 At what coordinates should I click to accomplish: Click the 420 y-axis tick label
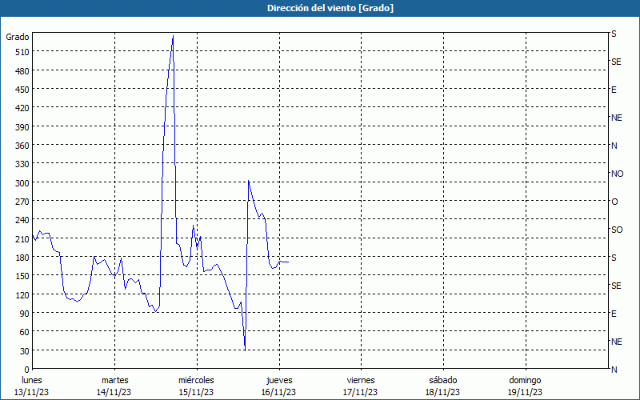pyautogui.click(x=22, y=108)
